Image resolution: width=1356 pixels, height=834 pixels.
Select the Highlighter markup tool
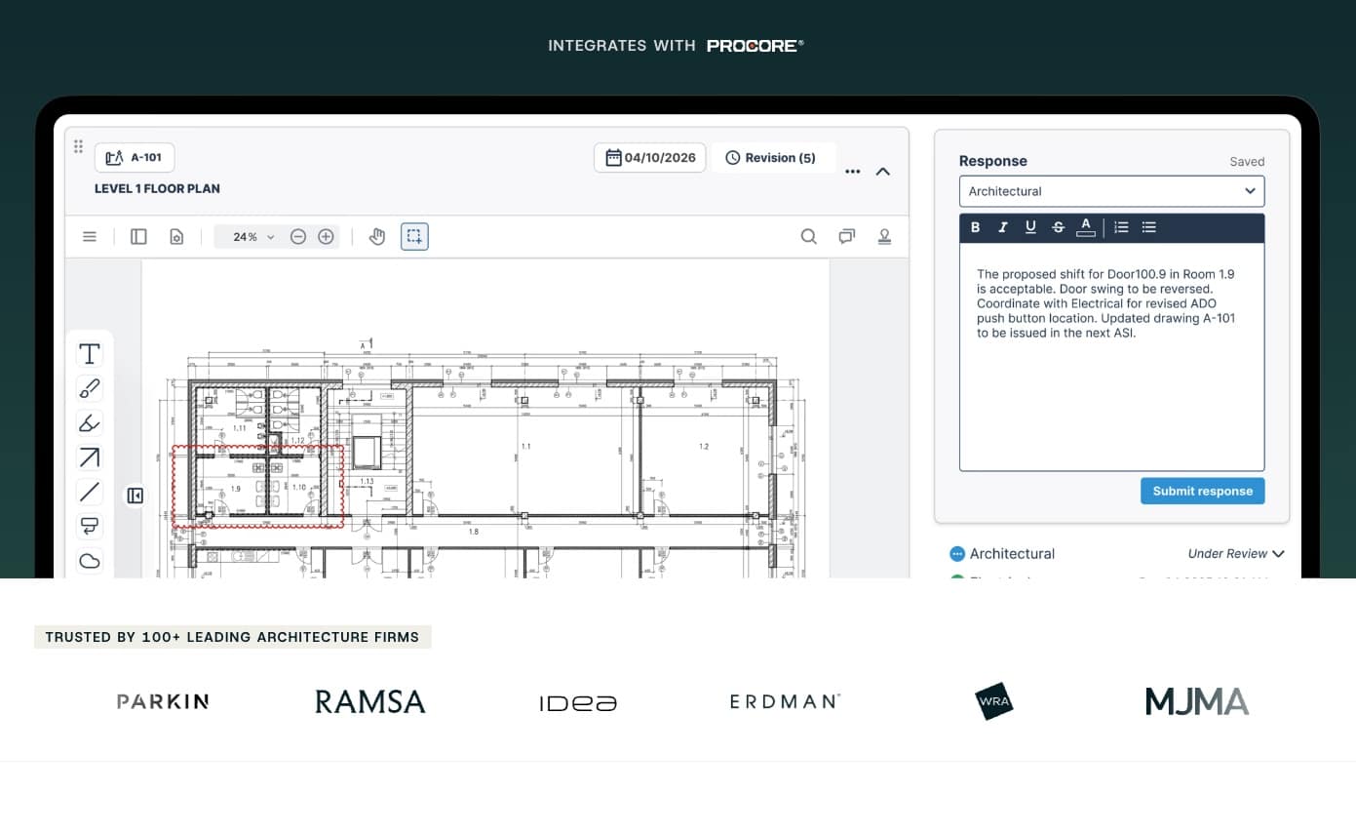point(90,423)
